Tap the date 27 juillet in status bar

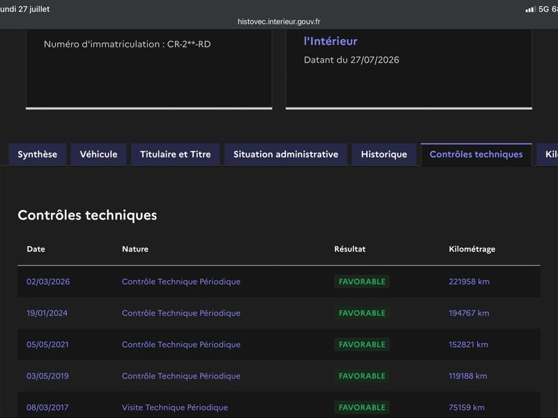(x=33, y=9)
